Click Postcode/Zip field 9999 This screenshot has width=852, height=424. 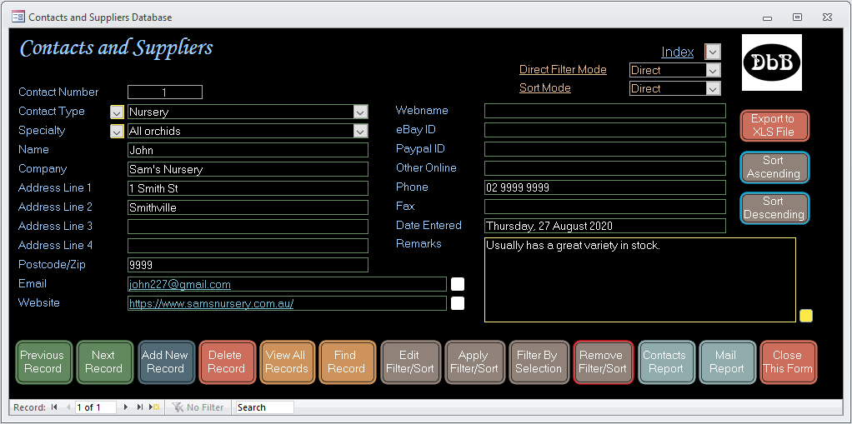coord(248,265)
